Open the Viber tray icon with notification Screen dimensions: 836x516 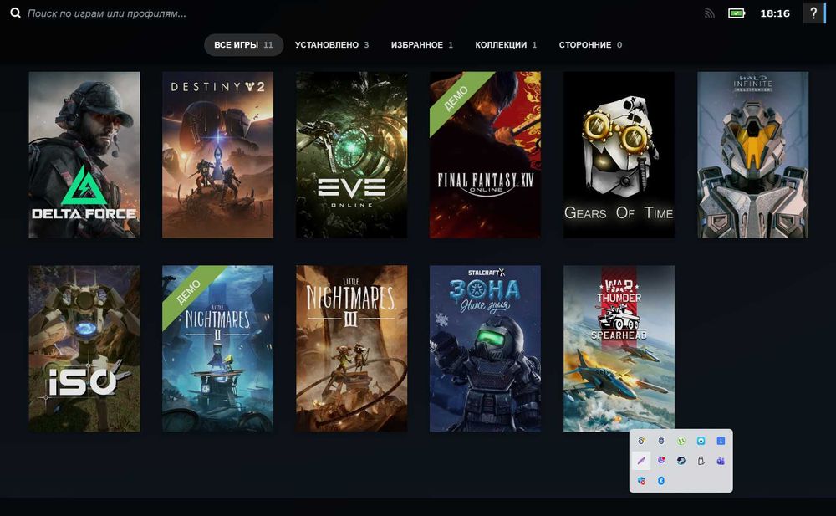pos(661,461)
